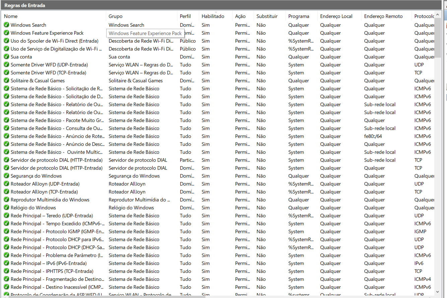Viewport: 447px width, 298px height.
Task: Click the icon of Reprodutor Multimídia do Windows rule
Action: (x=6, y=200)
